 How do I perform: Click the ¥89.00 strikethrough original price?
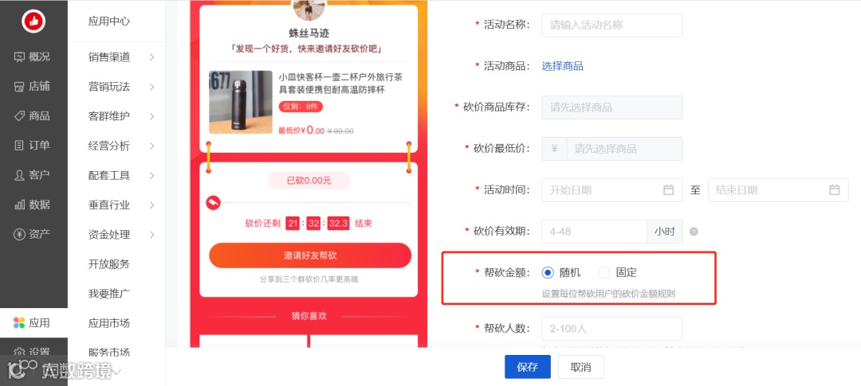pos(340,131)
